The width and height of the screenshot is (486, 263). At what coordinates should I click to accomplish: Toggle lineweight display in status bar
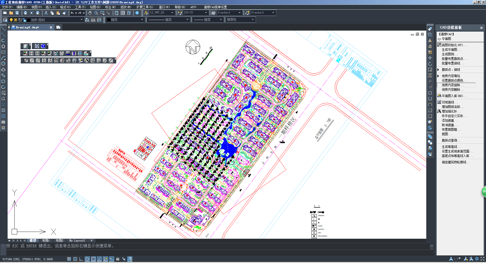(118, 259)
